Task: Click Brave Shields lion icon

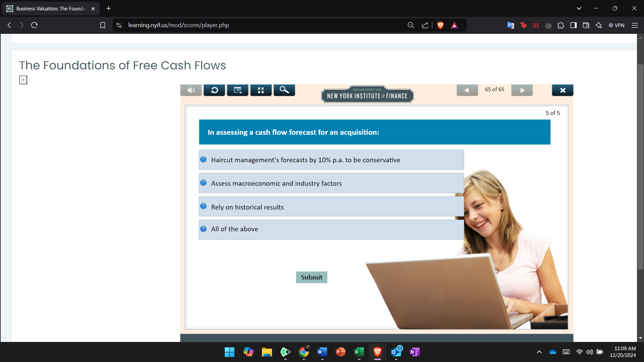Action: click(440, 25)
